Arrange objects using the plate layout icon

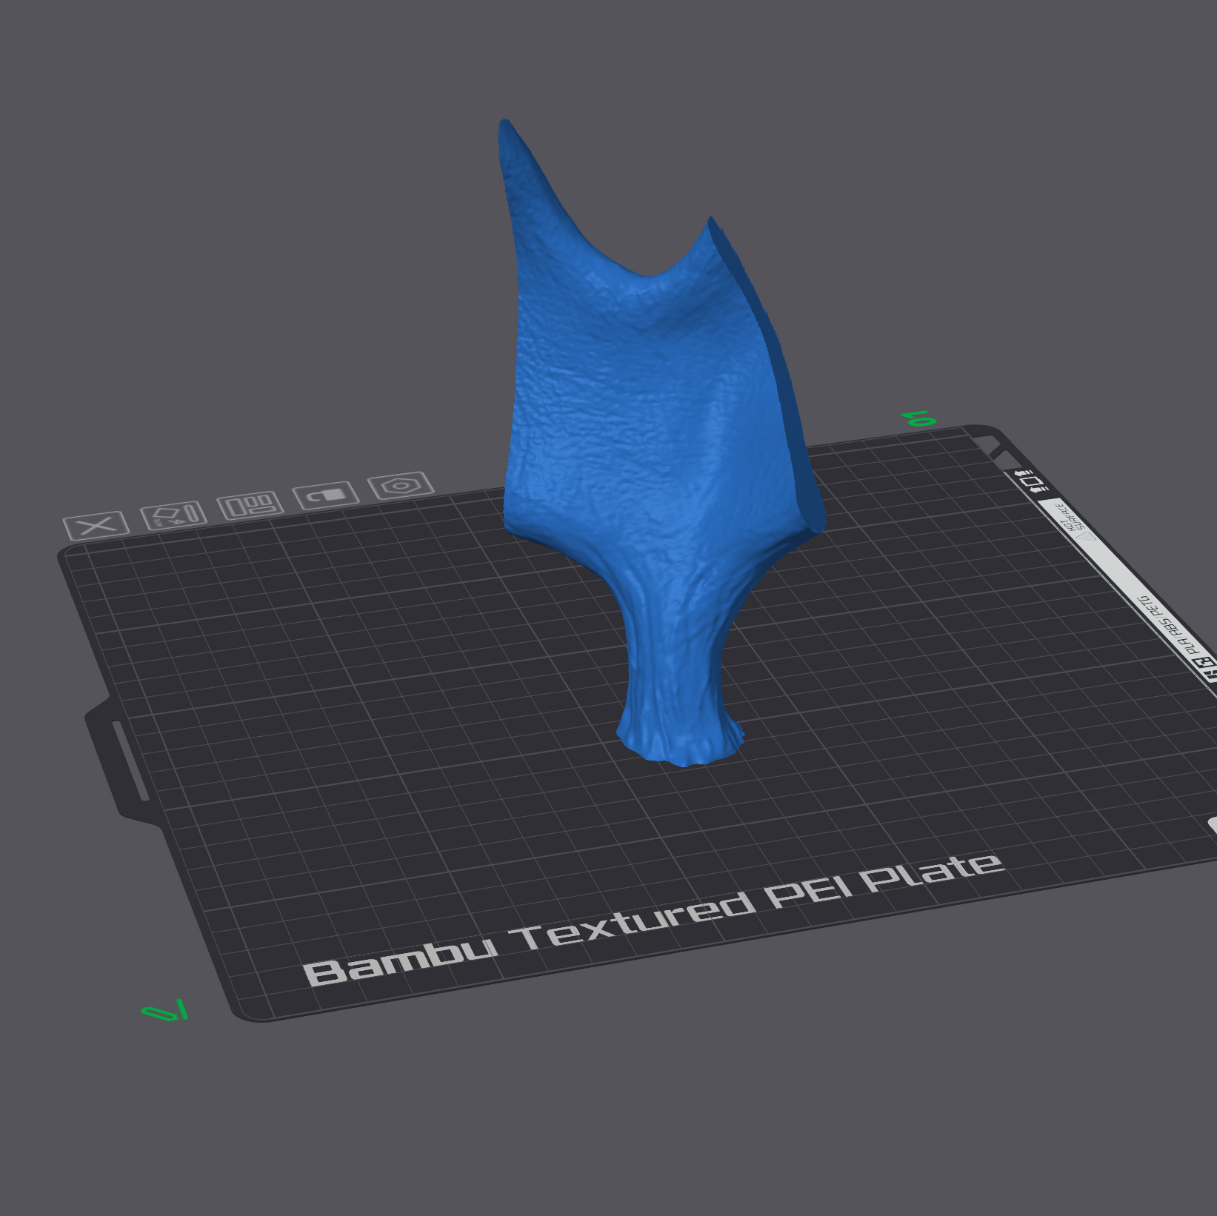point(250,507)
